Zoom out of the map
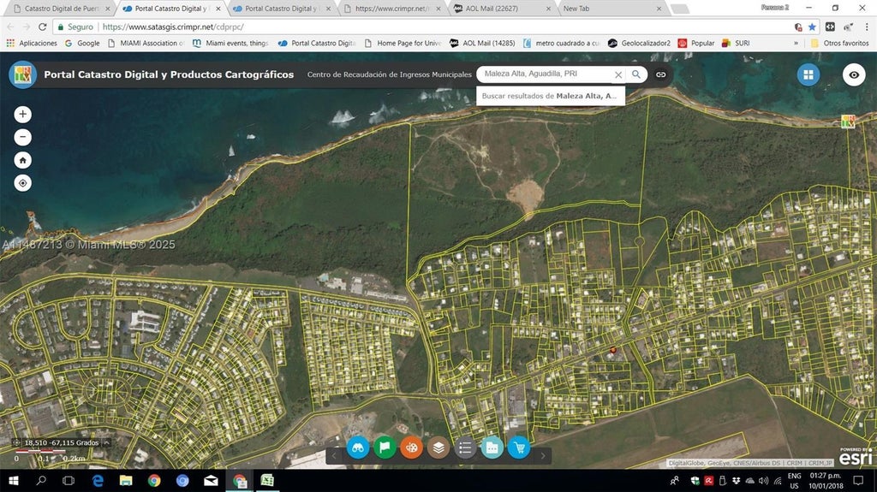 [x=22, y=137]
